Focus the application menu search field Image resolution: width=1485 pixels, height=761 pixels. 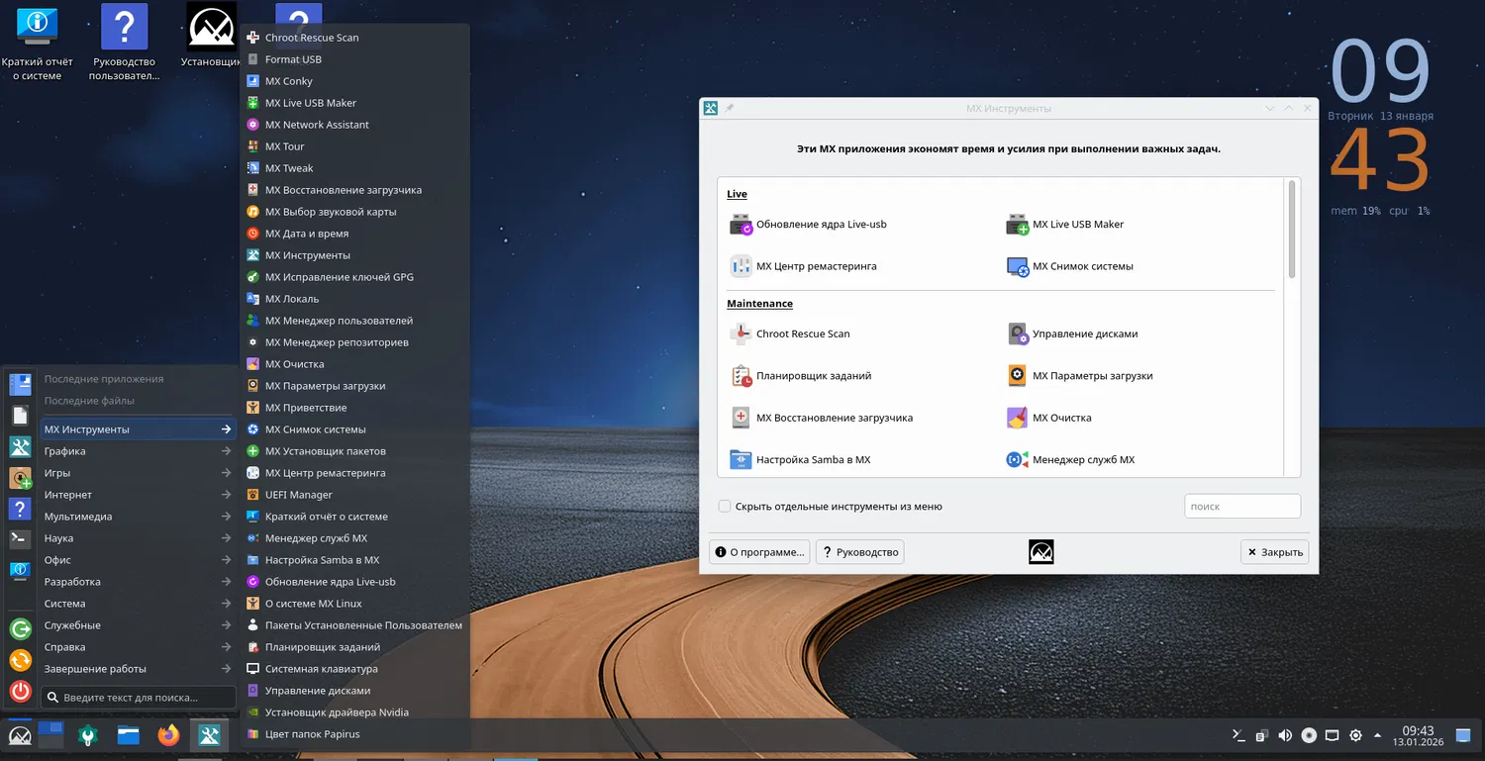pos(139,698)
